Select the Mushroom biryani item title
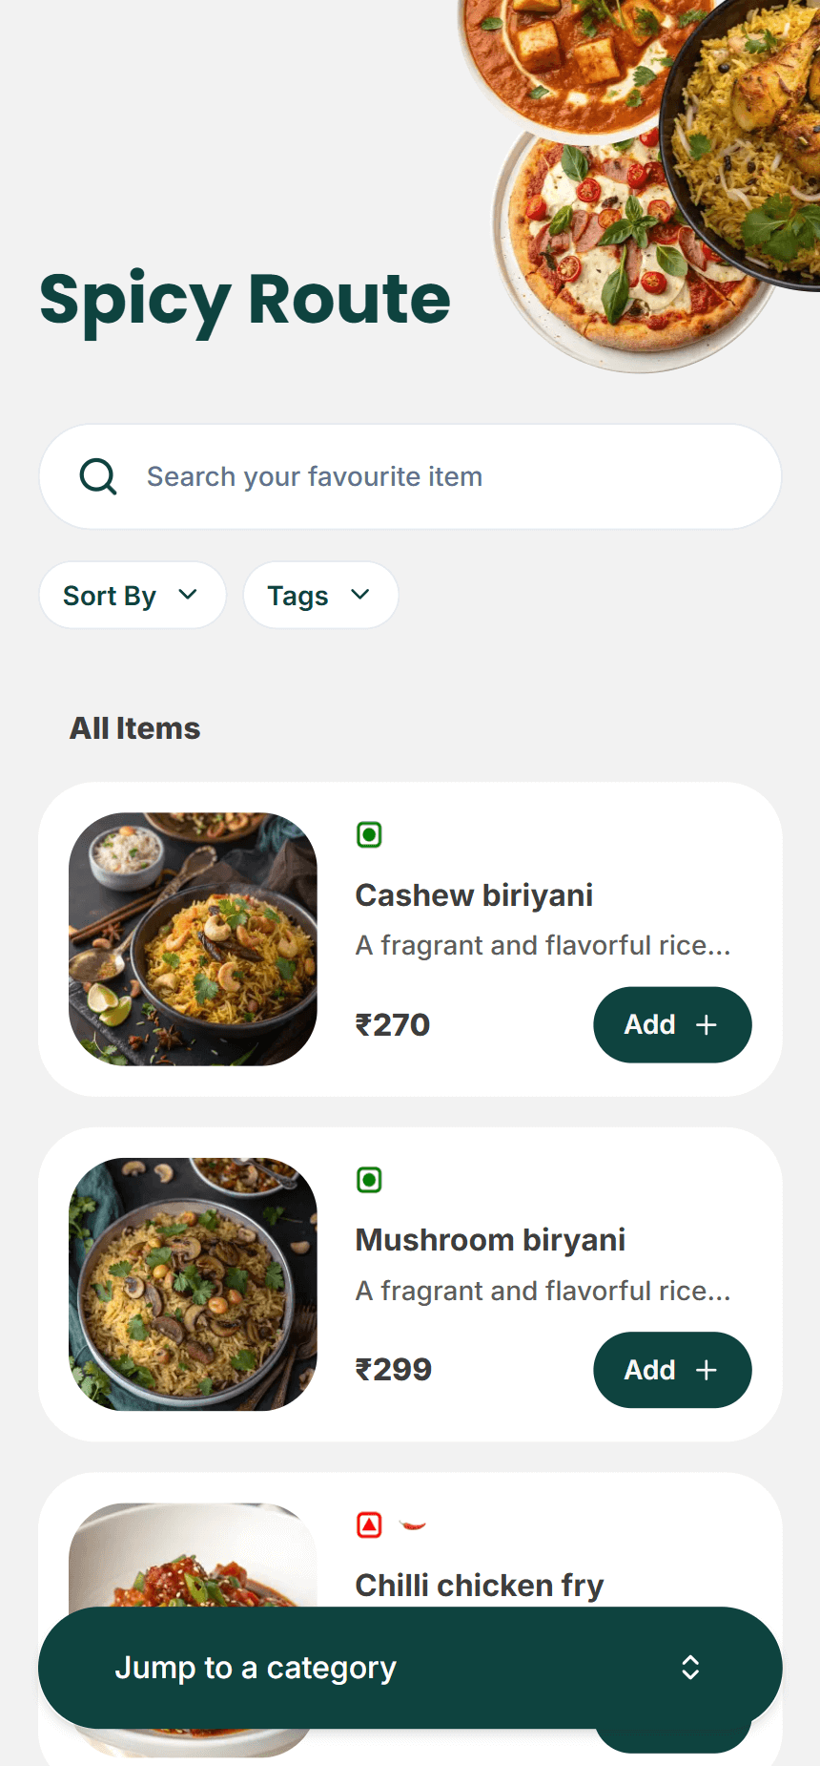Viewport: 820px width, 1766px height. 490,1240
